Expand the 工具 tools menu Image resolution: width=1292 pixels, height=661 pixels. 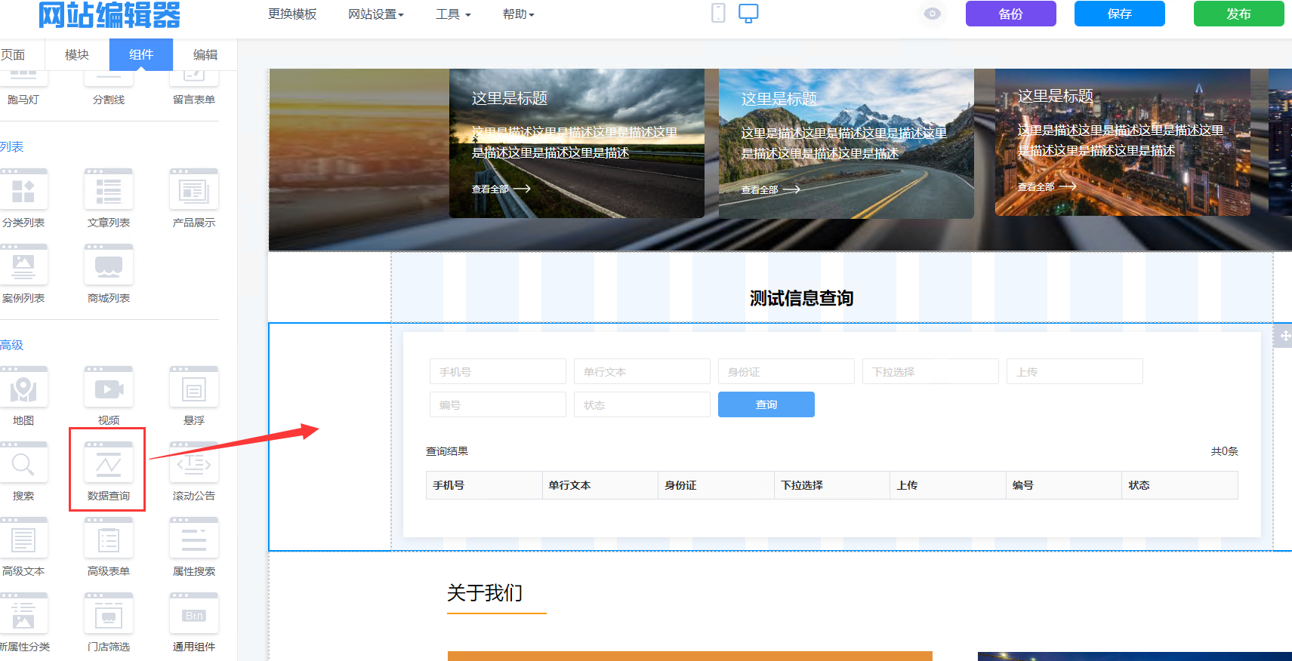[453, 14]
